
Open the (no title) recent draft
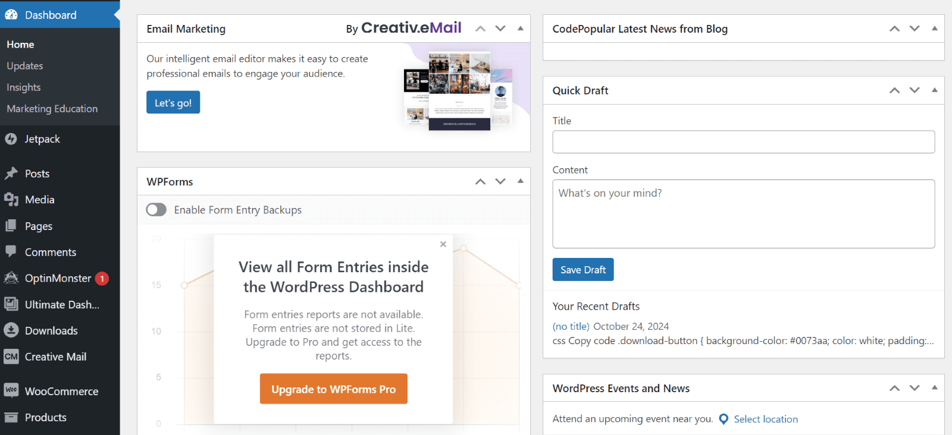tap(571, 326)
